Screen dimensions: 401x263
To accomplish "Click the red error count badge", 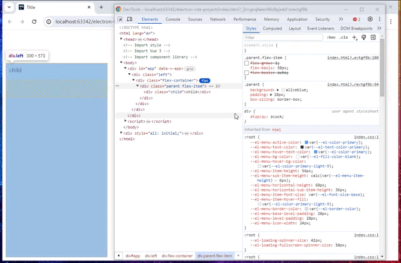I will click(357, 19).
